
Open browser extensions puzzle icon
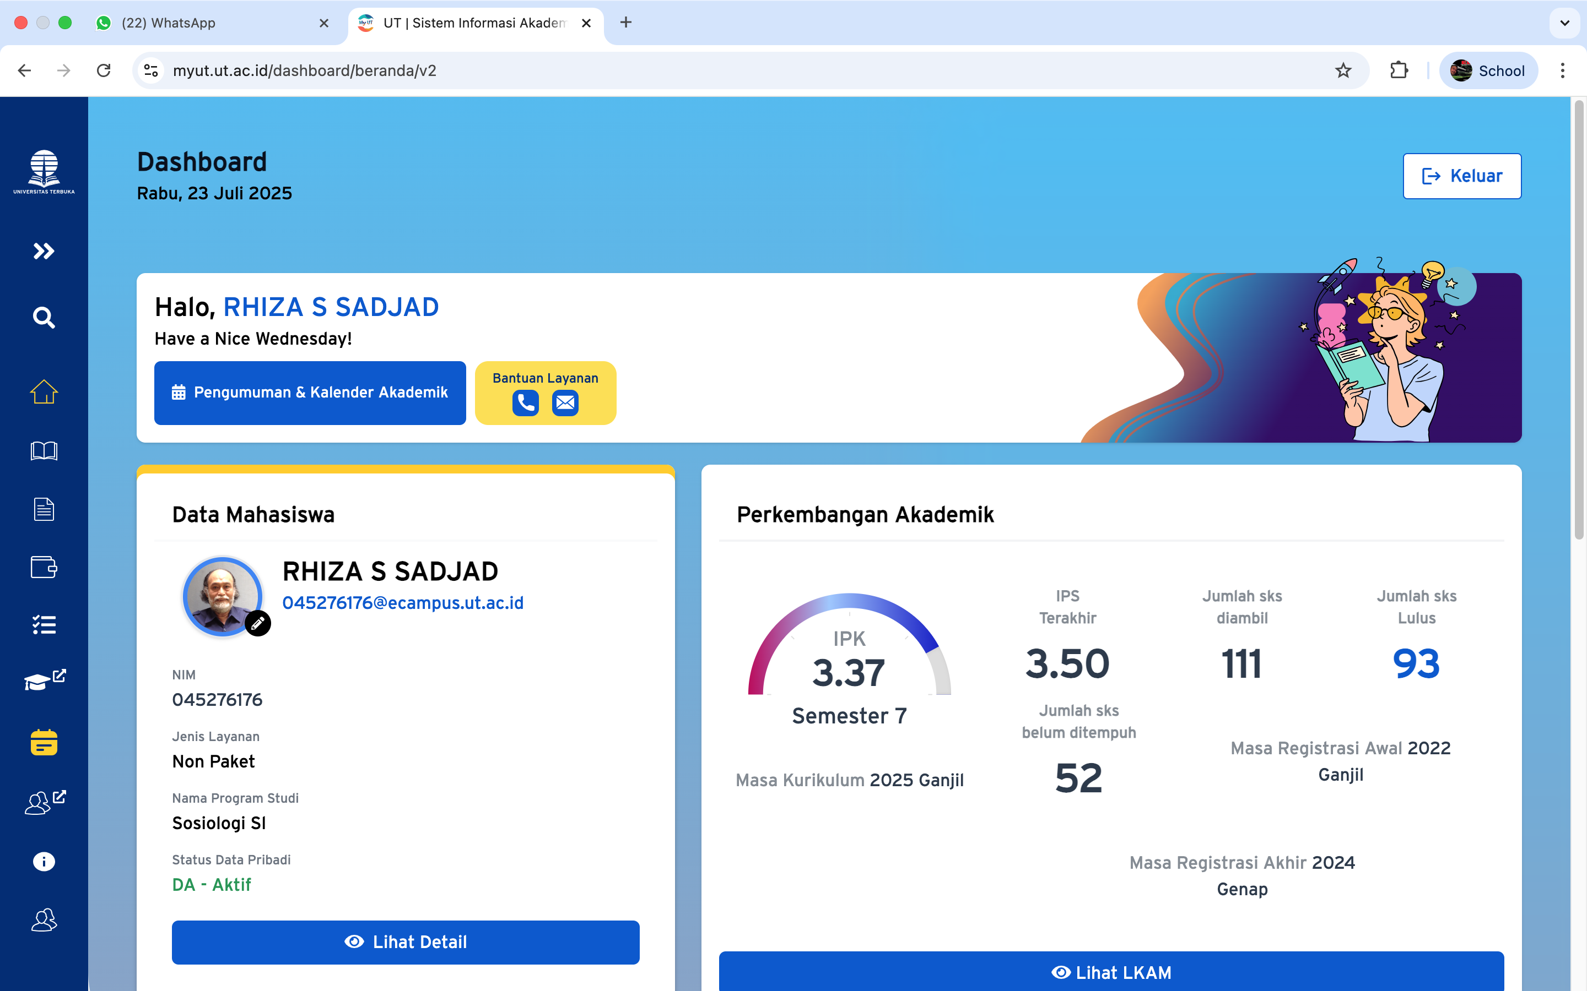(x=1399, y=70)
